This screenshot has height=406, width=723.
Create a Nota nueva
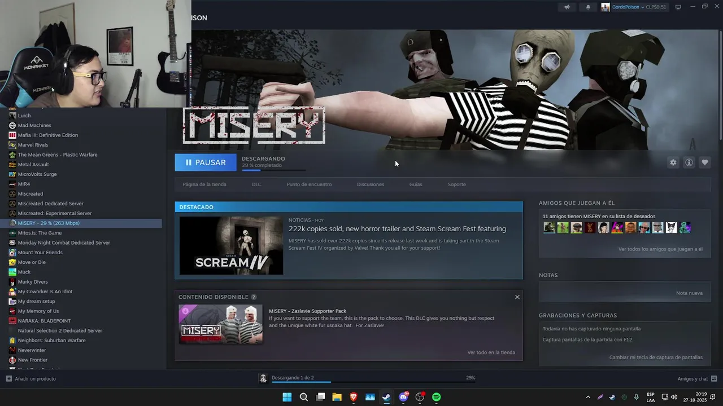tap(689, 293)
